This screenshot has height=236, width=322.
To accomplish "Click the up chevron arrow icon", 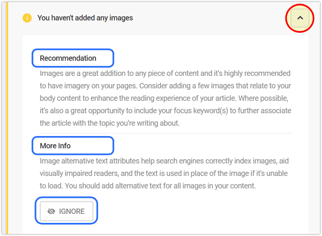I will [x=300, y=18].
